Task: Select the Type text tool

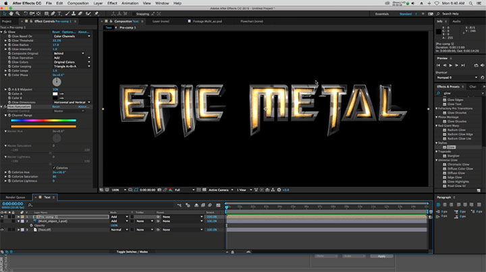Action: [59, 13]
